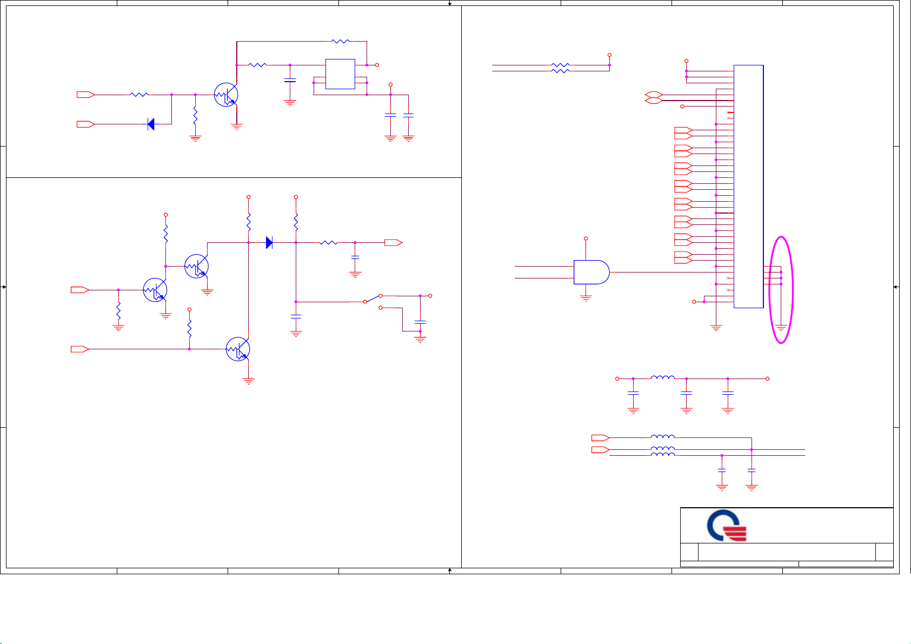This screenshot has height=644, width=911.
Task: Select the pull-down resistor beside the top-left transistor
Action: pos(195,115)
